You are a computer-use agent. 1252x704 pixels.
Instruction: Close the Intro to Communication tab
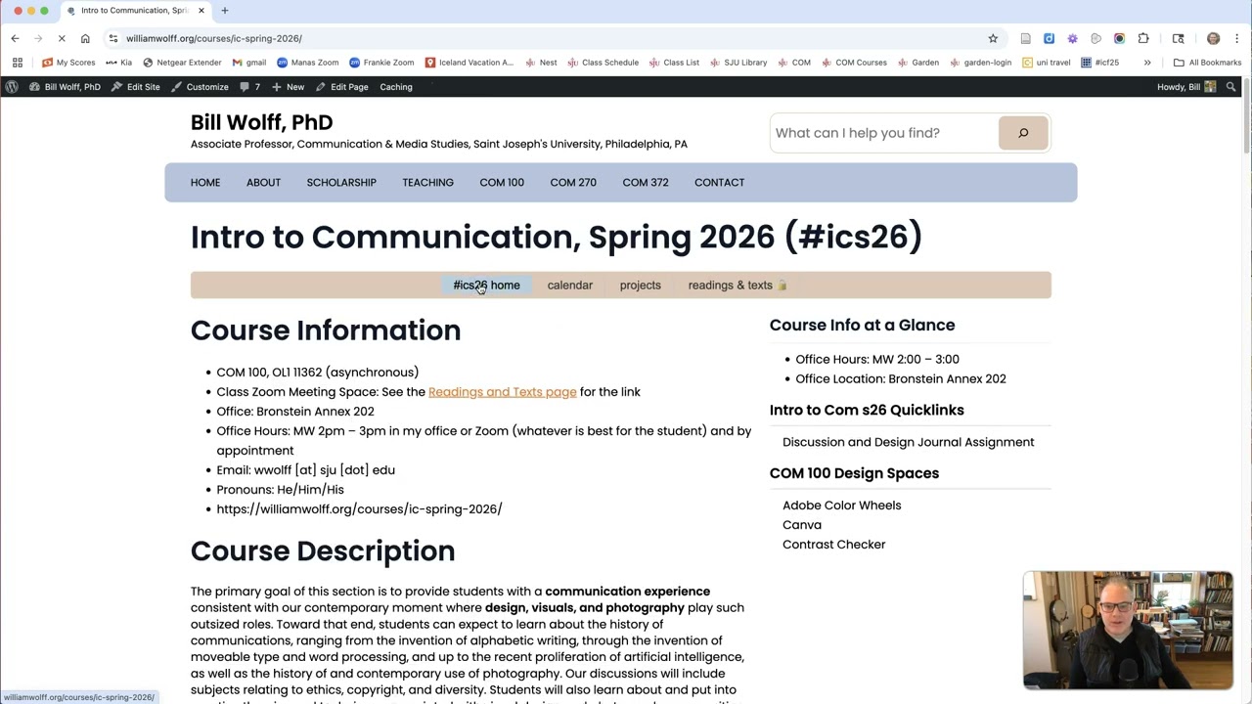pyautogui.click(x=201, y=11)
